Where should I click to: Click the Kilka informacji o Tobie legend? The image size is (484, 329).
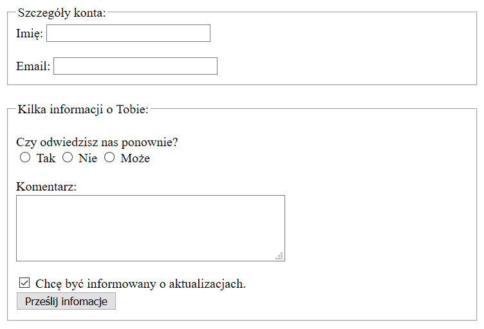[x=83, y=109]
